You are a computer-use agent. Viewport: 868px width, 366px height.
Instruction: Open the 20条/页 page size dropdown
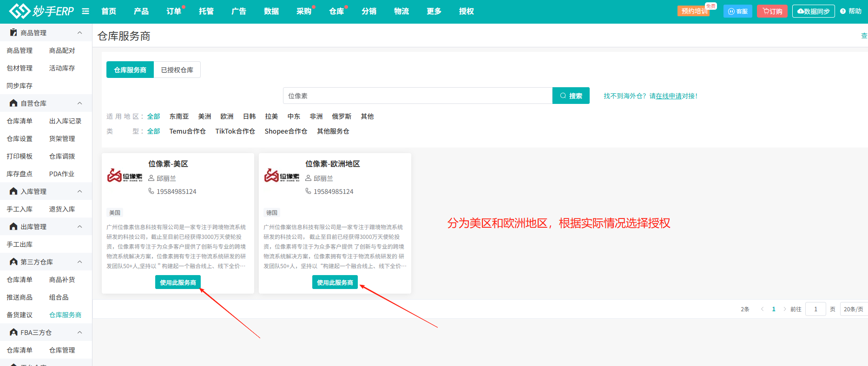click(854, 309)
